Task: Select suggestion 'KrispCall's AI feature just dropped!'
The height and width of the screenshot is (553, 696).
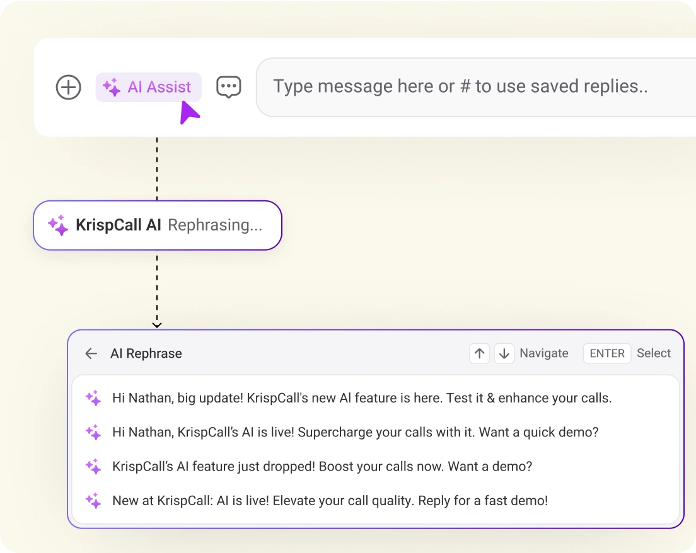Action: [376, 467]
